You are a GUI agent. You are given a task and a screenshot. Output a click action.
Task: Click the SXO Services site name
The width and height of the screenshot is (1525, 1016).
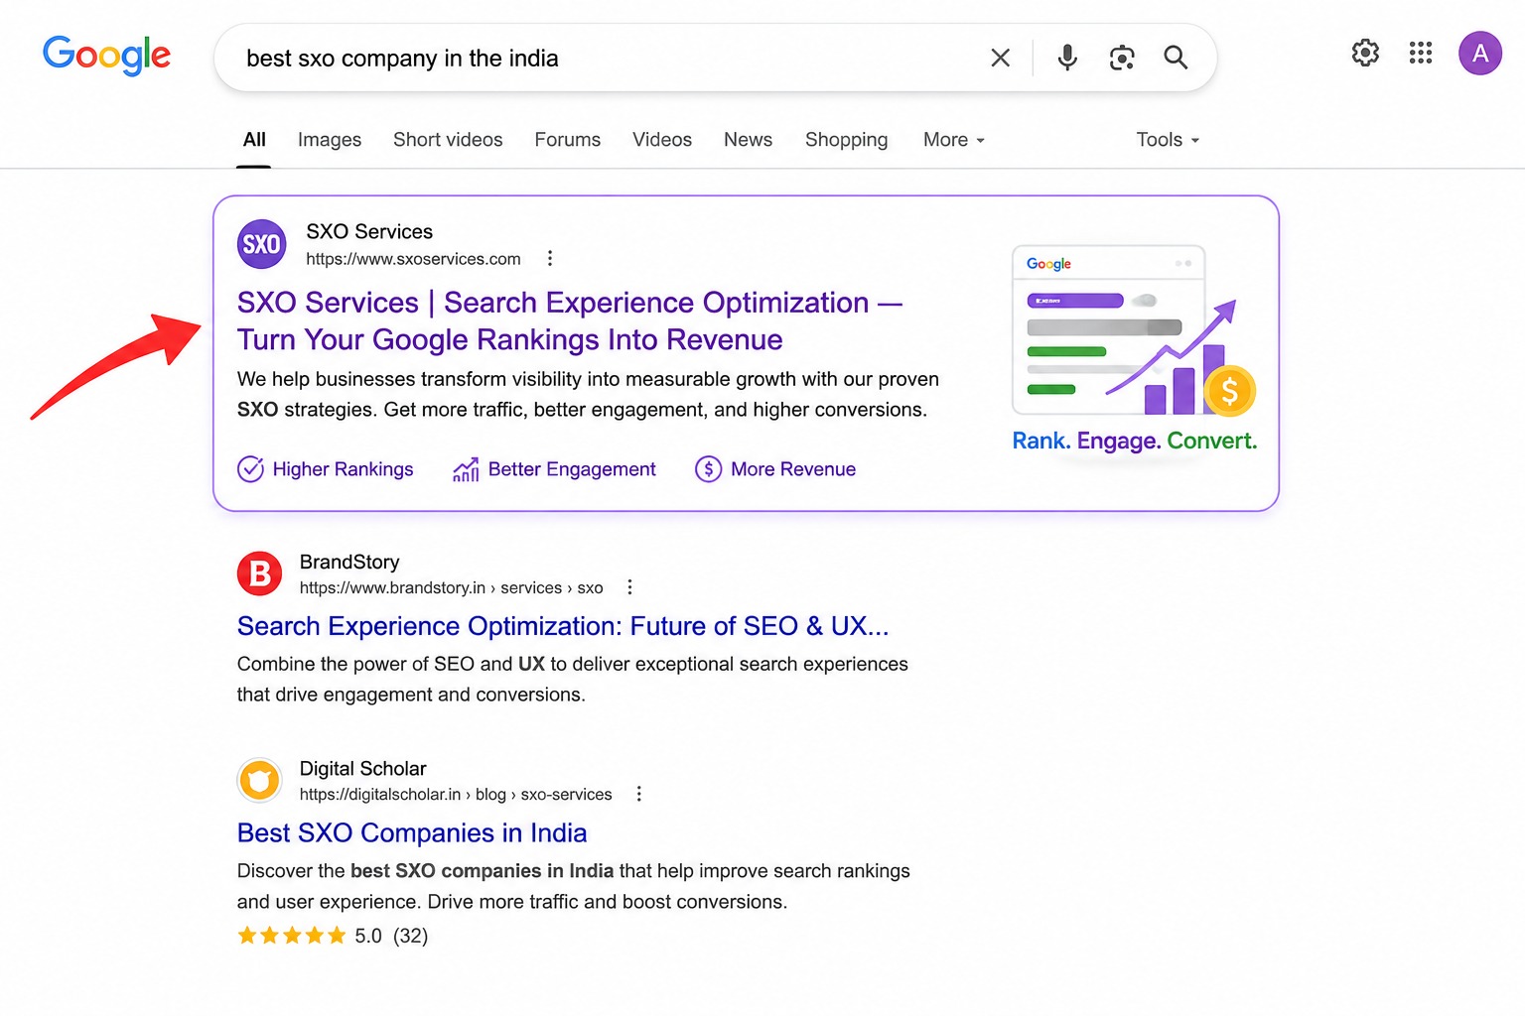[x=369, y=231]
